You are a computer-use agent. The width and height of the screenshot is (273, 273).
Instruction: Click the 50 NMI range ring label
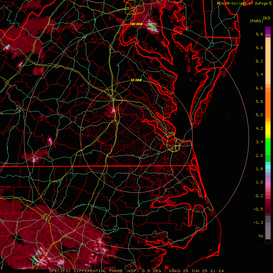click(x=136, y=80)
